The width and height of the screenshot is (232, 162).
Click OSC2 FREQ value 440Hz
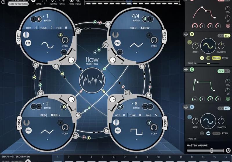tap(145, 28)
